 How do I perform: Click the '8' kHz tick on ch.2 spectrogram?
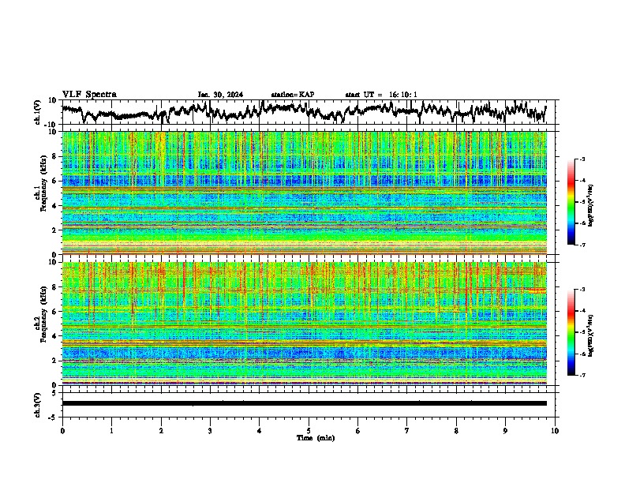click(x=54, y=287)
